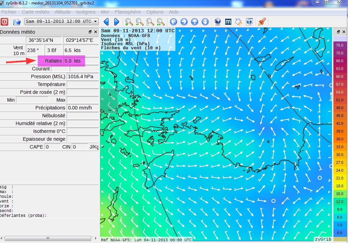Viewport: 348px width, 243px height.
Task: Open the Fichier menu
Action: tap(9, 12)
